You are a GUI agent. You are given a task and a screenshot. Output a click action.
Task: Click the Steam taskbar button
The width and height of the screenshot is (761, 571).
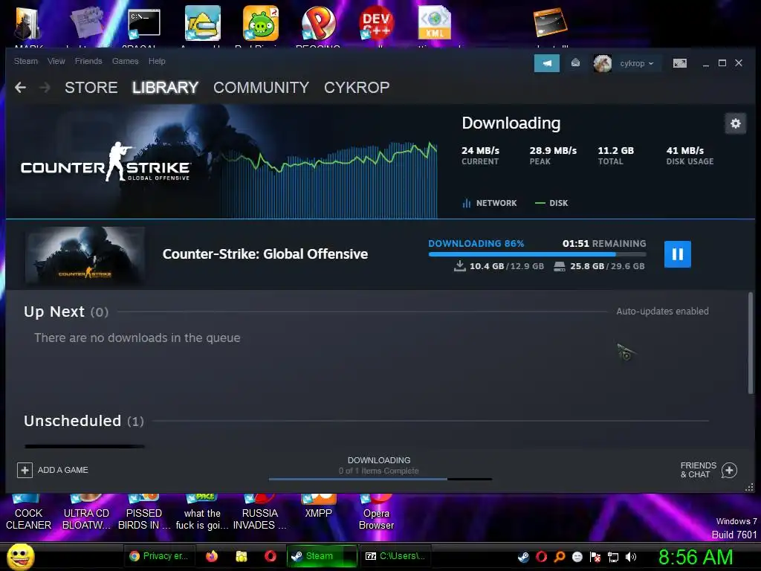pos(322,556)
